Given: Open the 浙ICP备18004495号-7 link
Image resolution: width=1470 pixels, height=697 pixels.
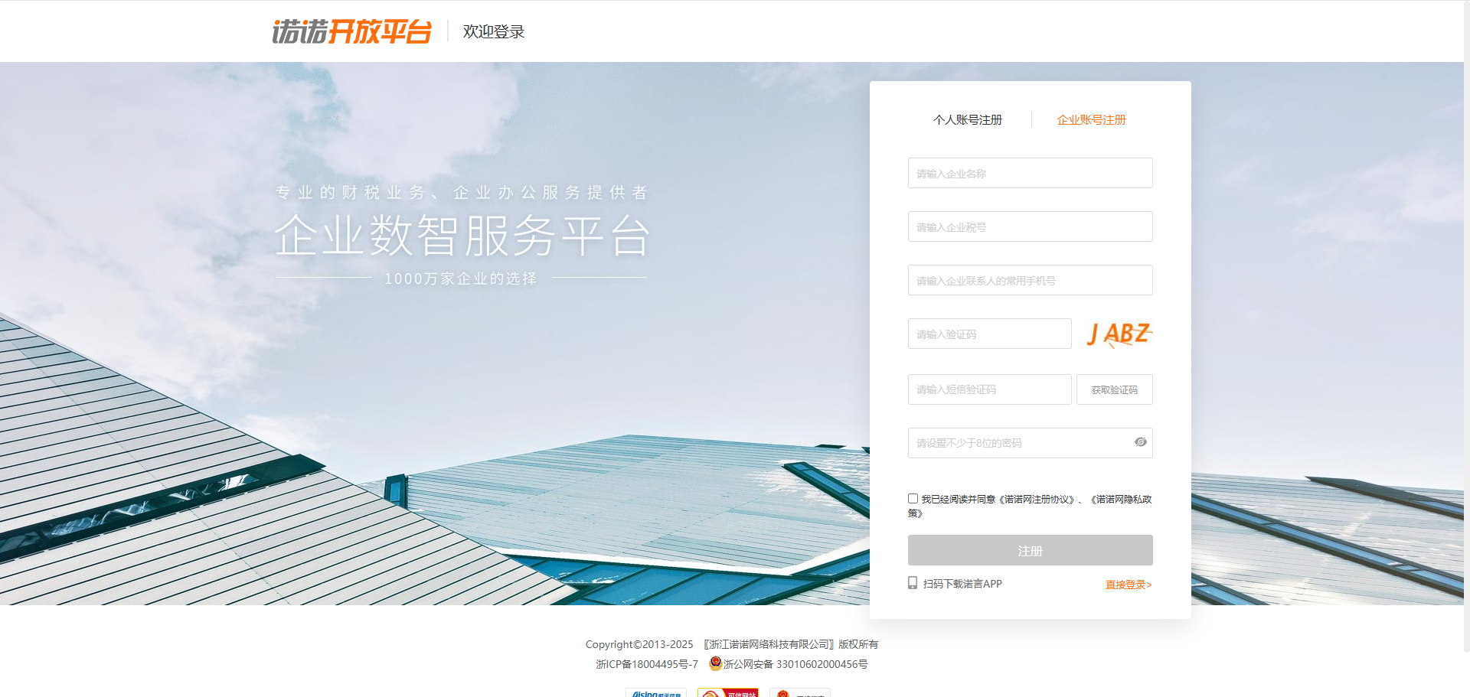Looking at the screenshot, I should click(647, 664).
